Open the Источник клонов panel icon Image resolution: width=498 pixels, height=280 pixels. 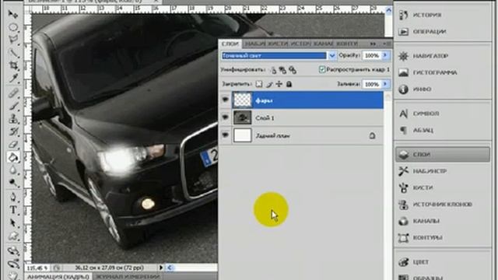tap(403, 205)
